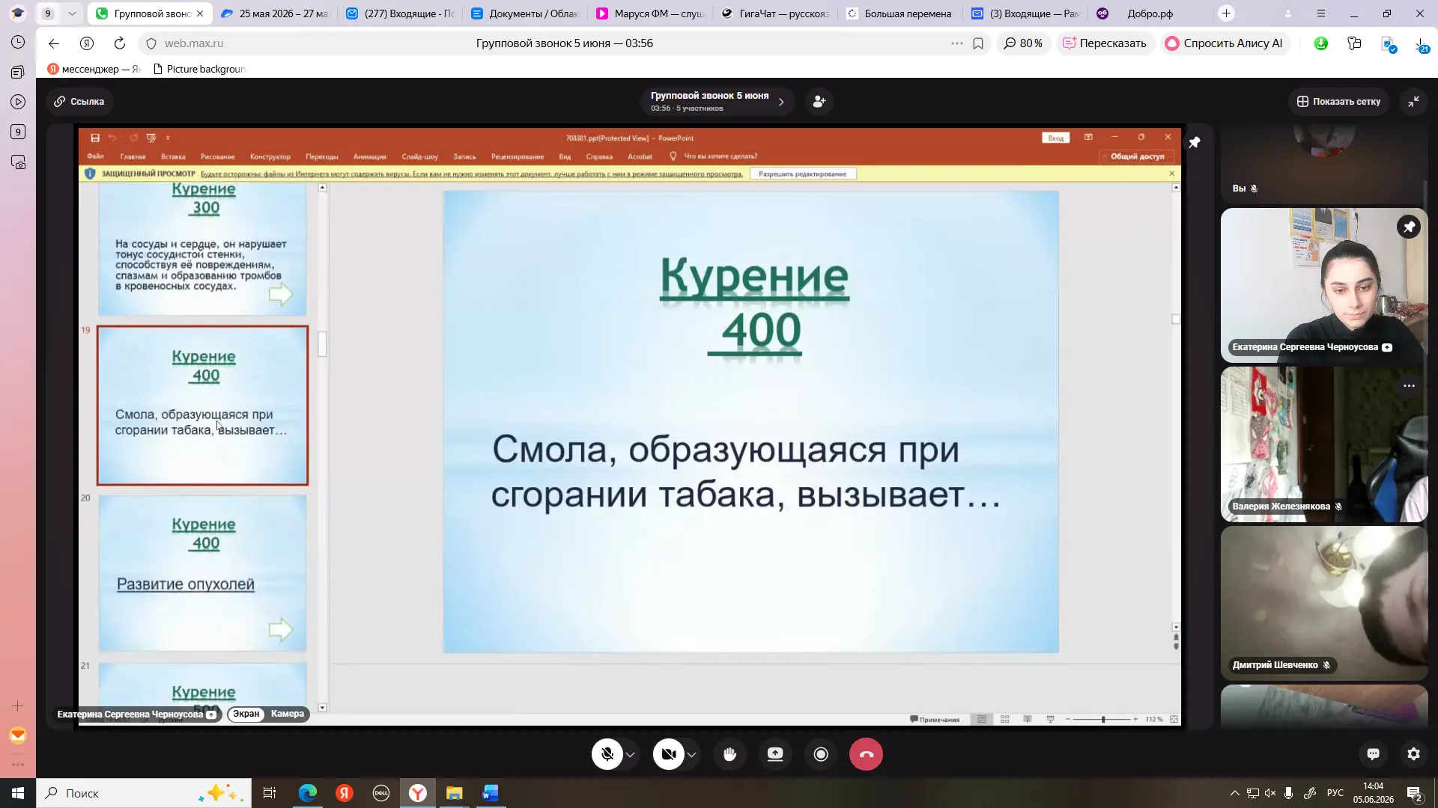Click the web.max.ru address field
The image size is (1438, 808).
(193, 43)
